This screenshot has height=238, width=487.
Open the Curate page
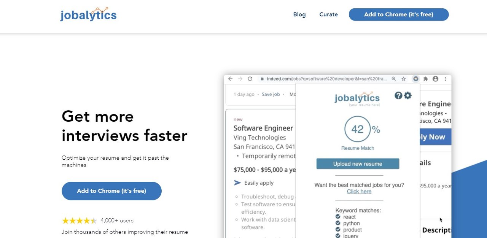point(328,14)
